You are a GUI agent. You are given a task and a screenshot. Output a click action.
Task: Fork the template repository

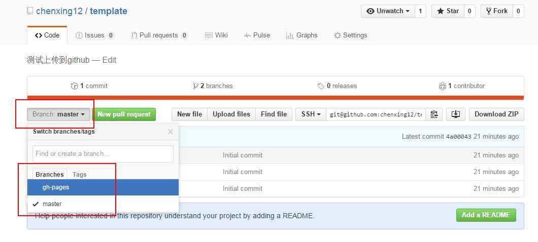[497, 11]
